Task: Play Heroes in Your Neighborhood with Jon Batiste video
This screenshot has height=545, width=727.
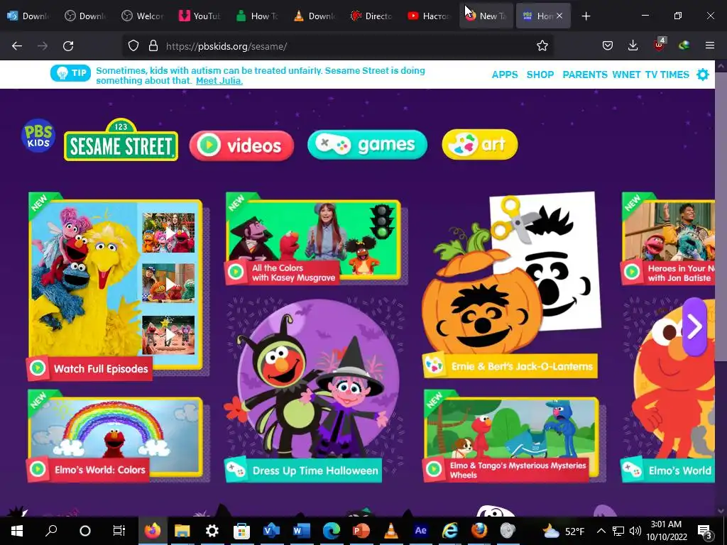Action: pos(668,238)
